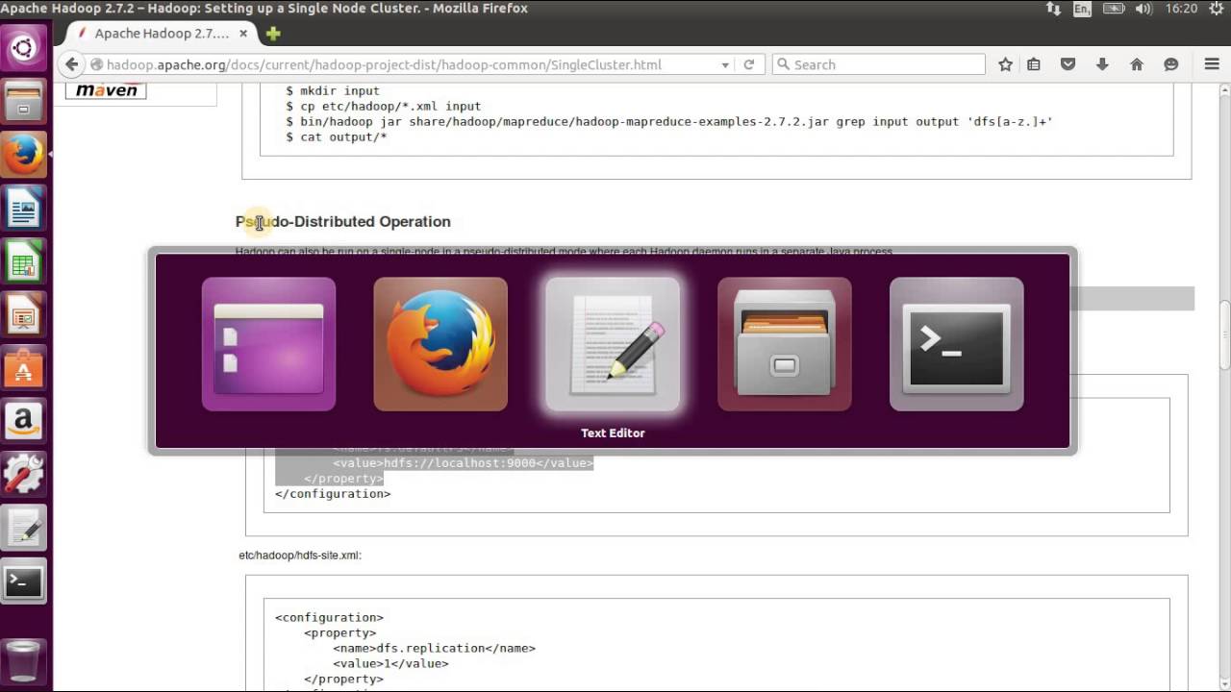Viewport: 1231px width, 692px height.
Task: Open the network indicator in the top panel
Action: [x=1053, y=9]
